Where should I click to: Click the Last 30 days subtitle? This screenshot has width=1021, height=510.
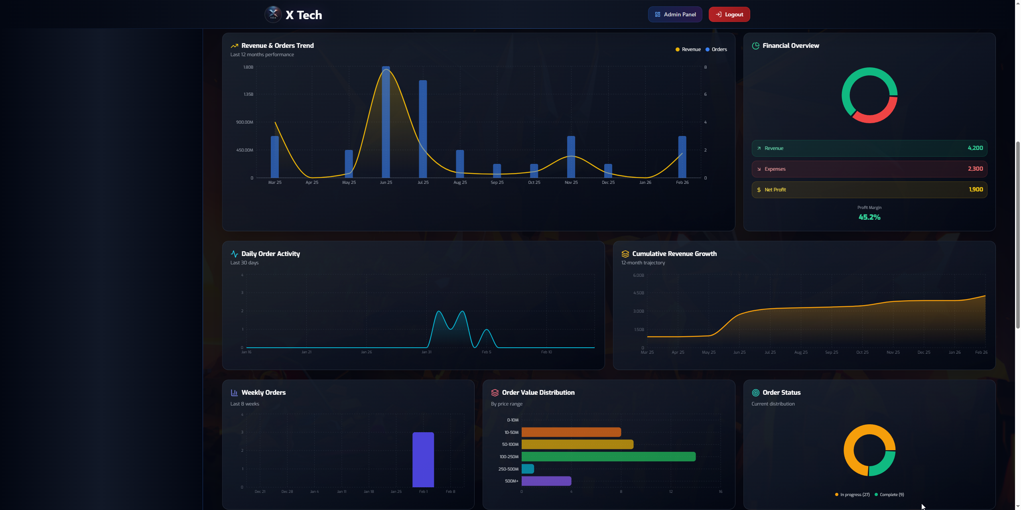tap(244, 263)
